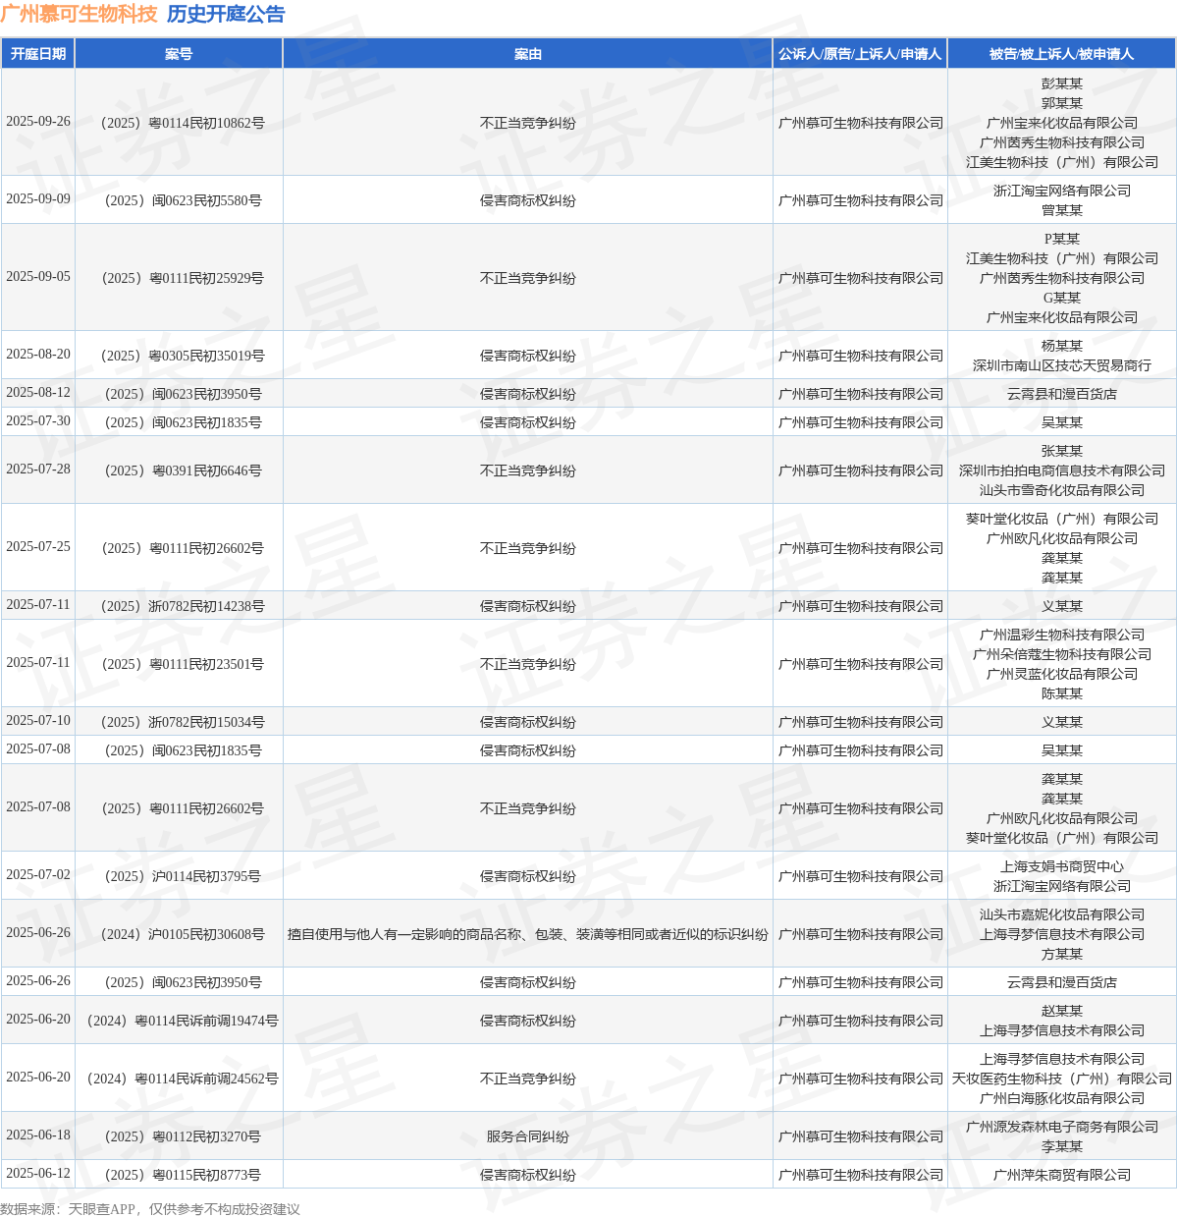Click the date 2025-07-10

pyautogui.click(x=38, y=721)
